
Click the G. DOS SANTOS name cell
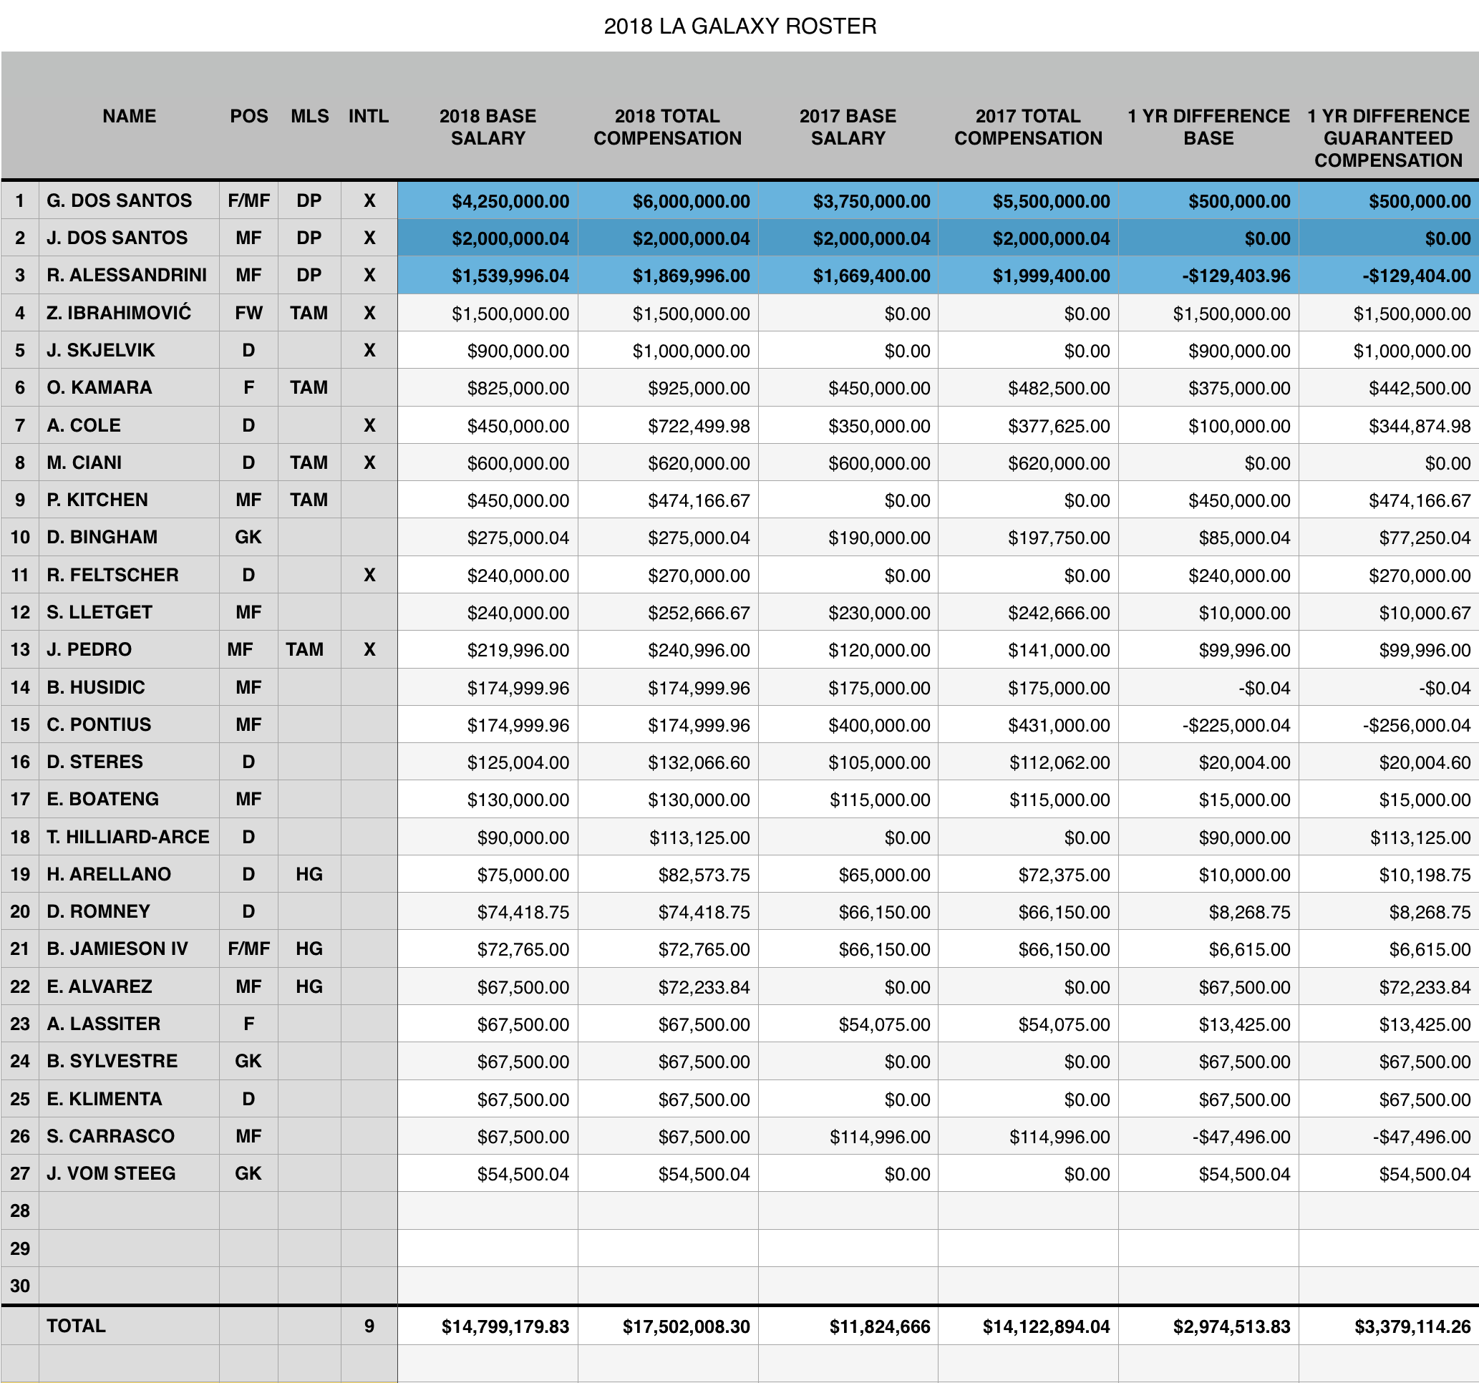point(130,201)
